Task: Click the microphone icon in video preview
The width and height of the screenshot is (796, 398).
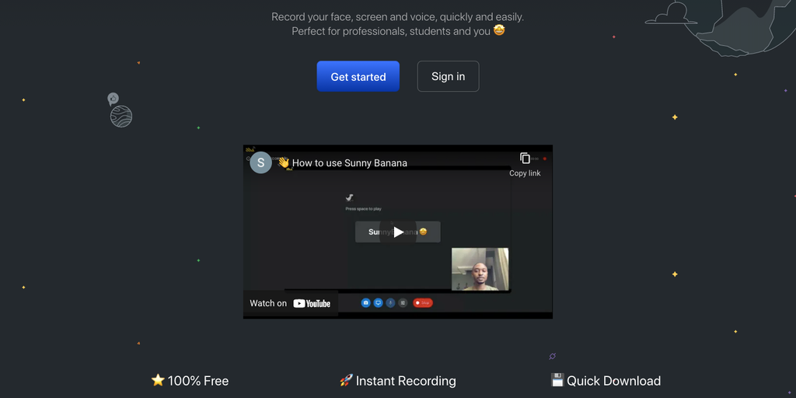Action: point(390,303)
